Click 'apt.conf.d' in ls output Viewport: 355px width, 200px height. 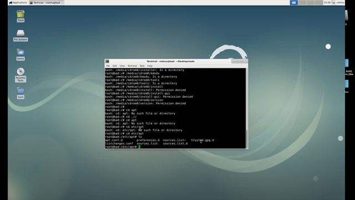pos(114,140)
